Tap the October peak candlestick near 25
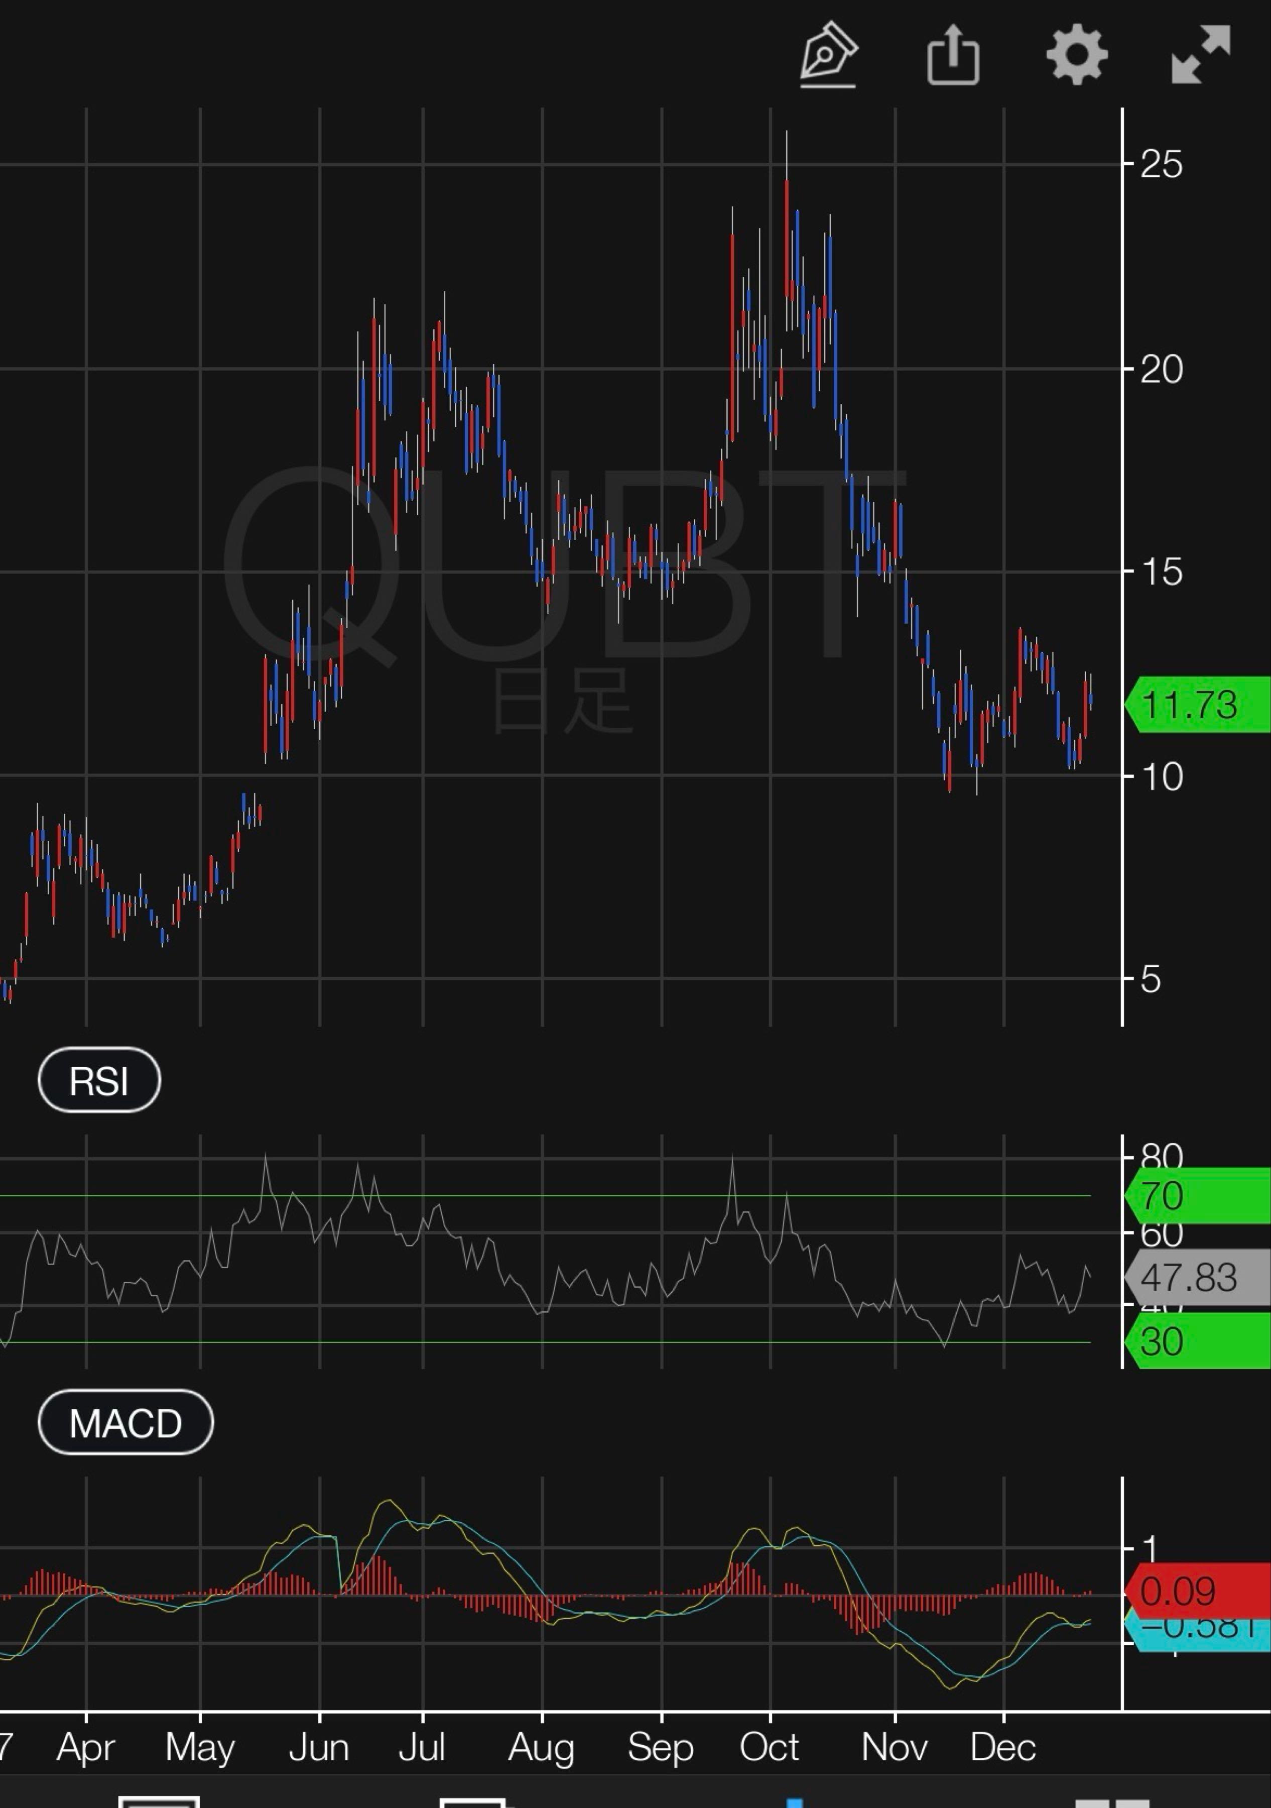The height and width of the screenshot is (1808, 1271). click(x=786, y=229)
